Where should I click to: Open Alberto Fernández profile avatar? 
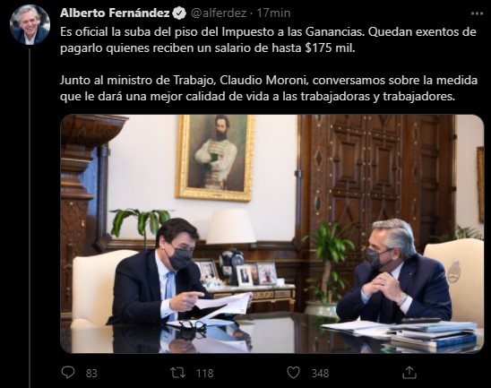tap(30, 25)
